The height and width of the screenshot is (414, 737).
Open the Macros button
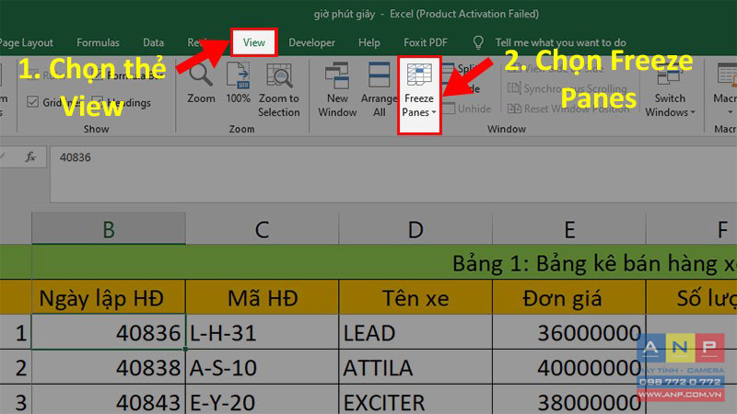pyautogui.click(x=726, y=90)
